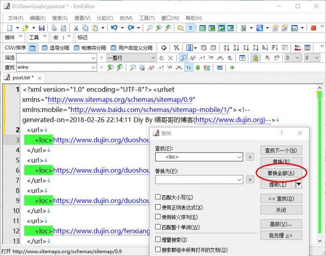
Task: Open sitemaps.org schema link in line 1
Action: (120, 100)
